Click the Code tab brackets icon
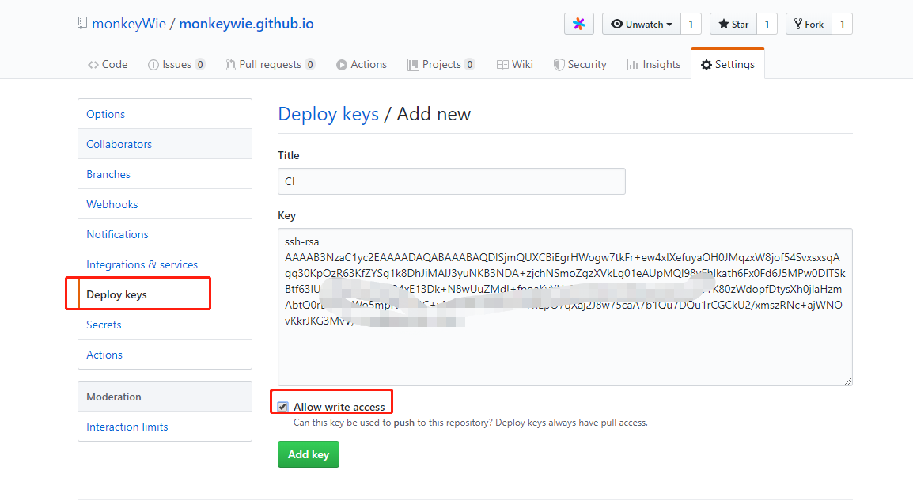Image resolution: width=913 pixels, height=501 pixels. pyautogui.click(x=93, y=65)
